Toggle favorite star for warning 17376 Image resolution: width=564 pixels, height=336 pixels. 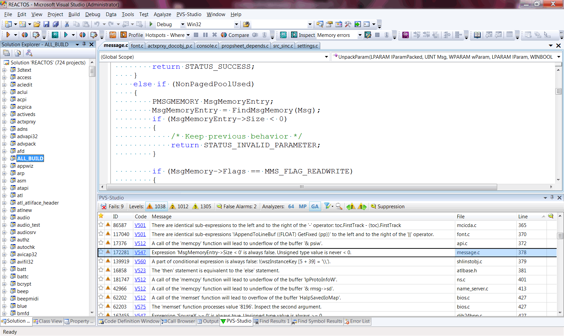(x=101, y=243)
